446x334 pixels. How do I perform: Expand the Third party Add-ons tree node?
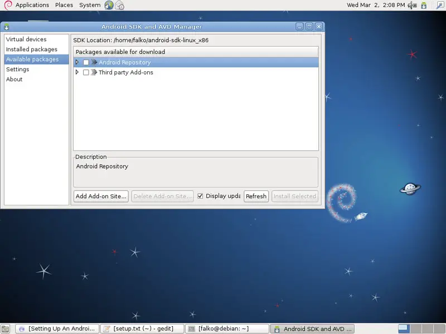[x=77, y=72]
